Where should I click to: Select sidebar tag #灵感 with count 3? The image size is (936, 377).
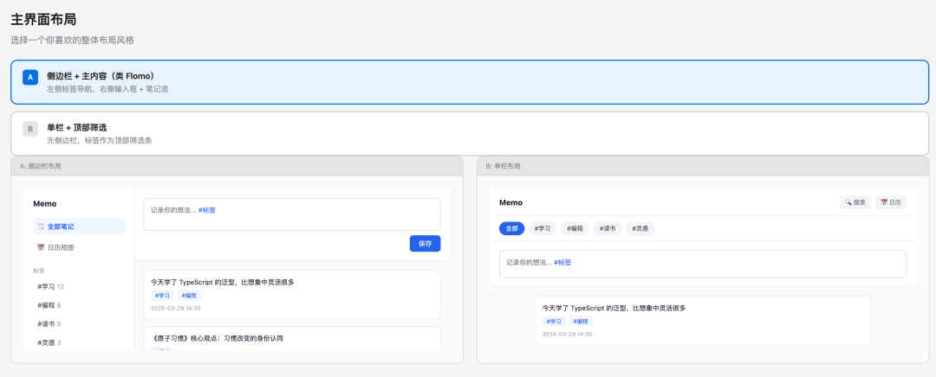[x=50, y=343]
